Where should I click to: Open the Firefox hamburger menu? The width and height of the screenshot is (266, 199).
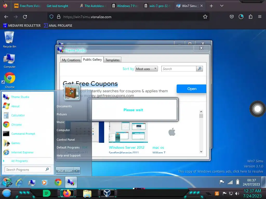(x=260, y=17)
